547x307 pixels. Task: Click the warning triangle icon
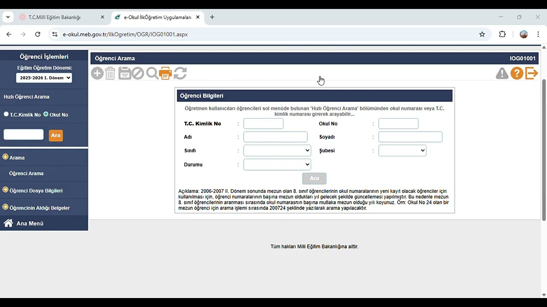pos(502,73)
